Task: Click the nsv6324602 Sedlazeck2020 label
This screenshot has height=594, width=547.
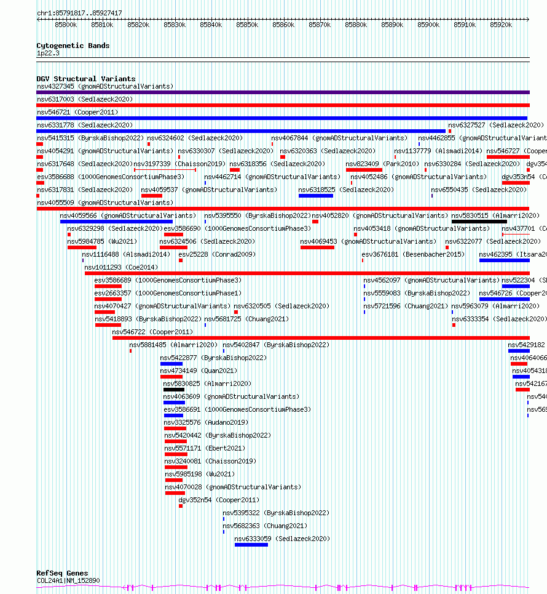Action: click(x=195, y=138)
